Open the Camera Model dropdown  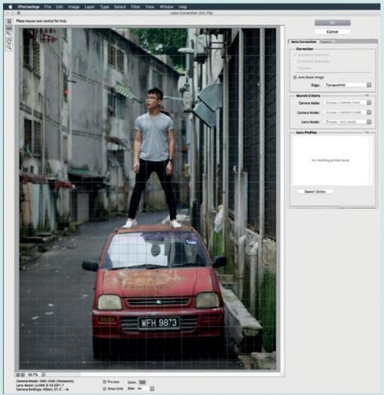coord(347,113)
